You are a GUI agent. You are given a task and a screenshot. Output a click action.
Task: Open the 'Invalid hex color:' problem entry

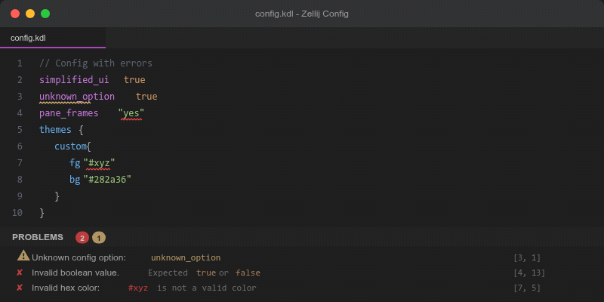pyautogui.click(x=302, y=288)
